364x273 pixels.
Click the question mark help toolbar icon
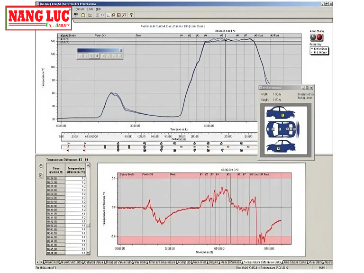[x=131, y=15]
